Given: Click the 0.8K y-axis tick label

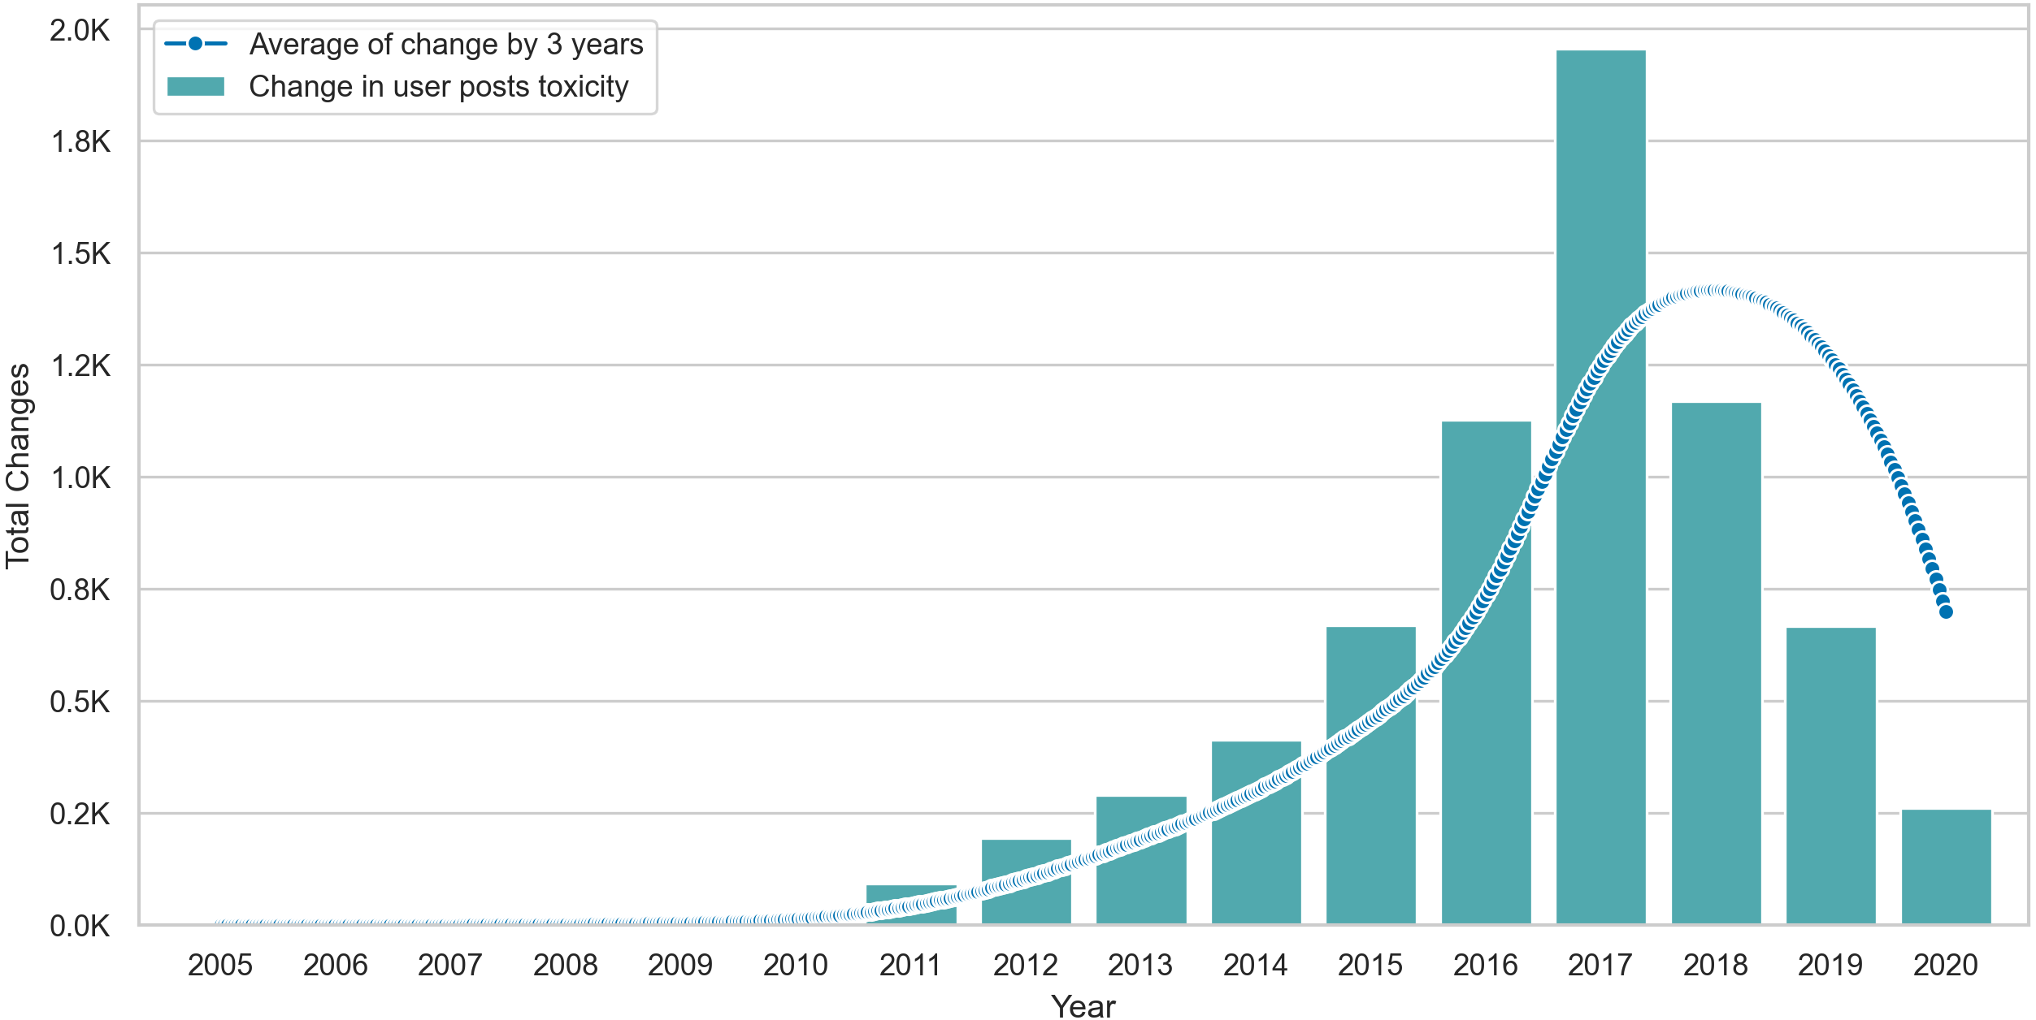Looking at the screenshot, I should pos(80,590).
